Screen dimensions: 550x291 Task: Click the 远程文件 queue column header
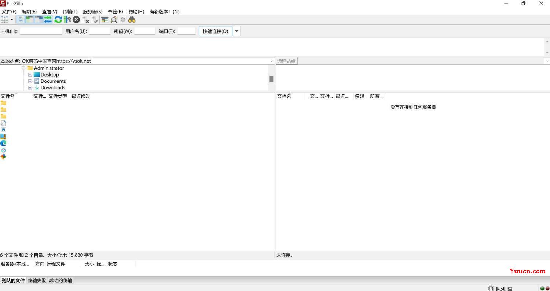pyautogui.click(x=56, y=264)
